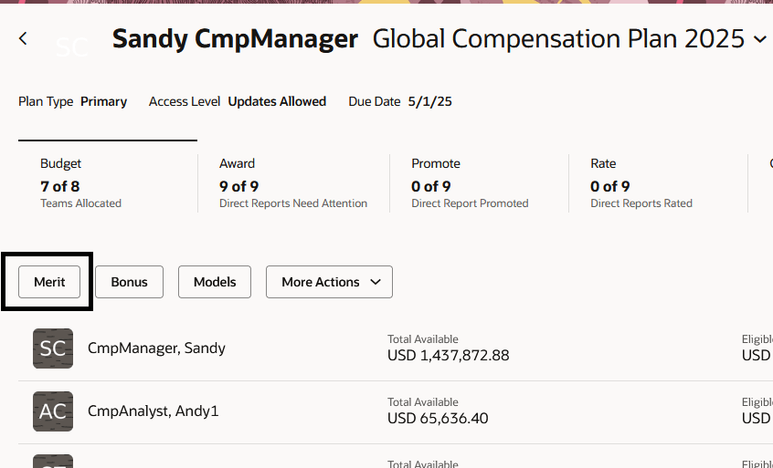Viewport: 773px width, 468px height.
Task: Click the partially visible third row avatar
Action: pos(53,462)
